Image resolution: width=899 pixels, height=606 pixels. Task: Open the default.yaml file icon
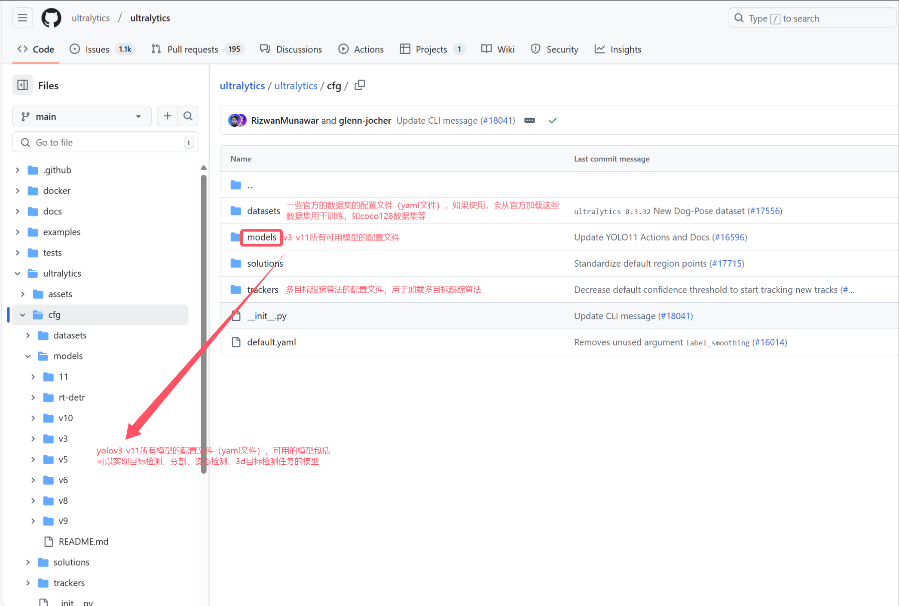click(236, 342)
